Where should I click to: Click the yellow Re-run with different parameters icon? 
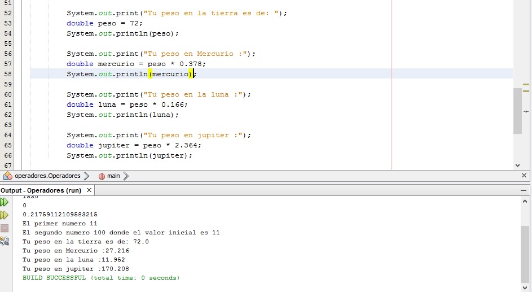coord(5,215)
